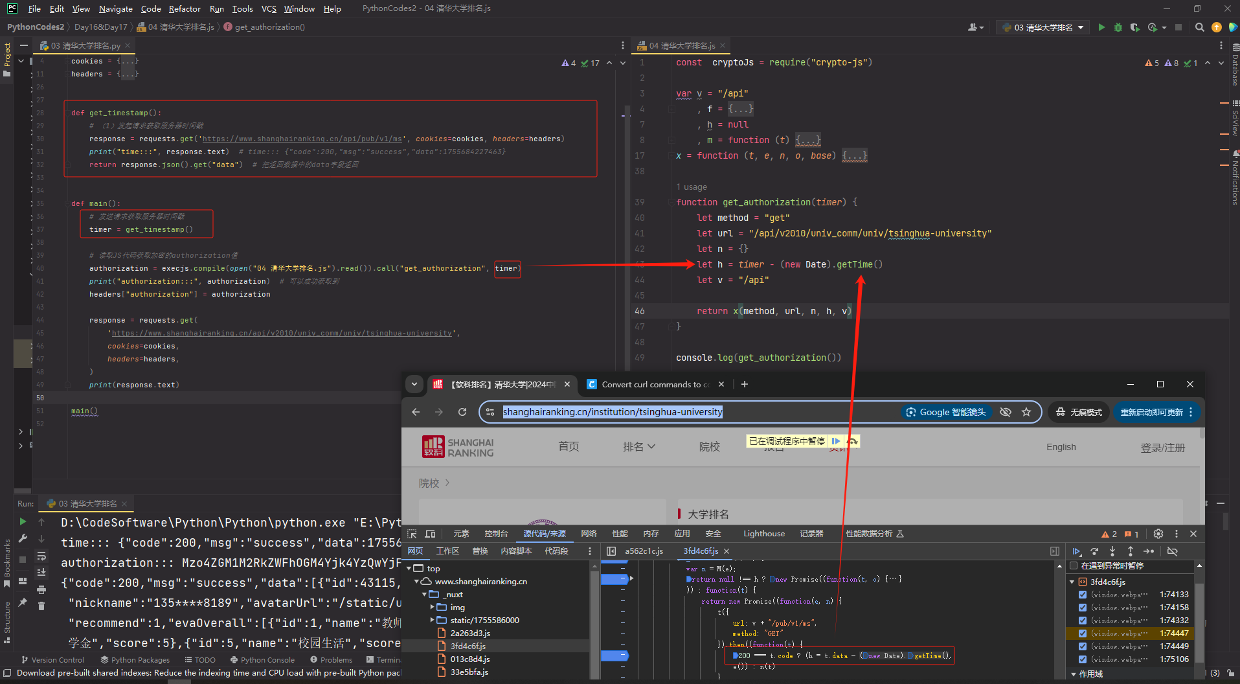This screenshot has height=684, width=1240.
Task: Resume script execution in DevTools debugger
Action: click(x=1076, y=551)
